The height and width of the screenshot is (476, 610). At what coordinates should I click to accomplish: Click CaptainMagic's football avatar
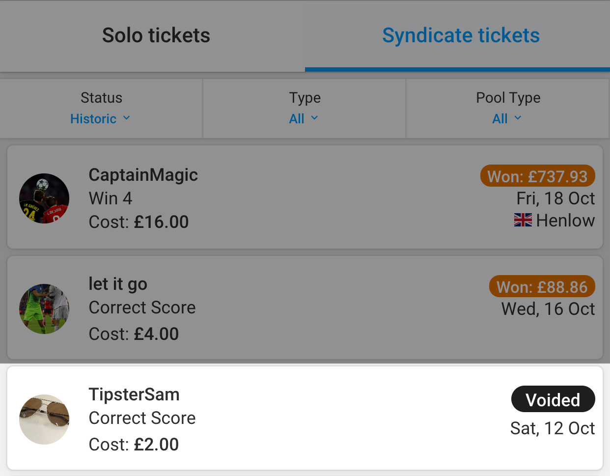click(x=44, y=198)
